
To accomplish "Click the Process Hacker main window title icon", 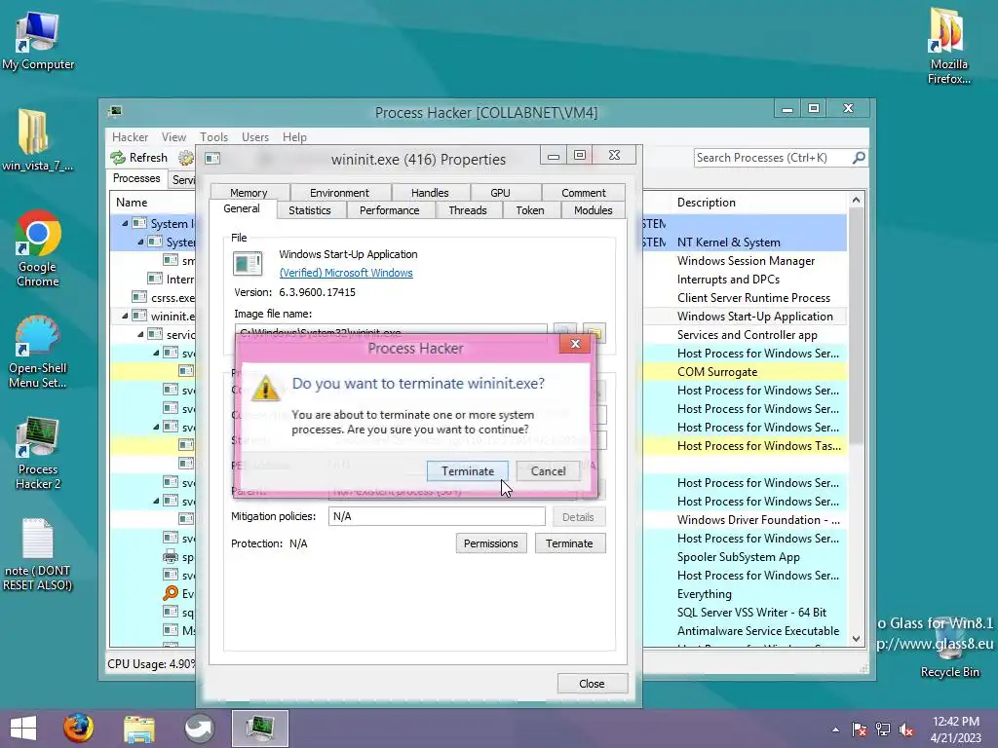I will tap(115, 112).
